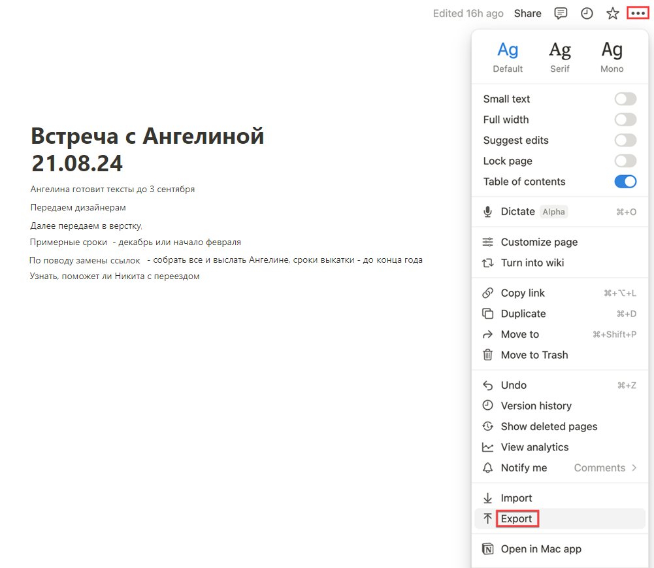Toggle the Lock page switch
654x568 pixels.
(625, 161)
